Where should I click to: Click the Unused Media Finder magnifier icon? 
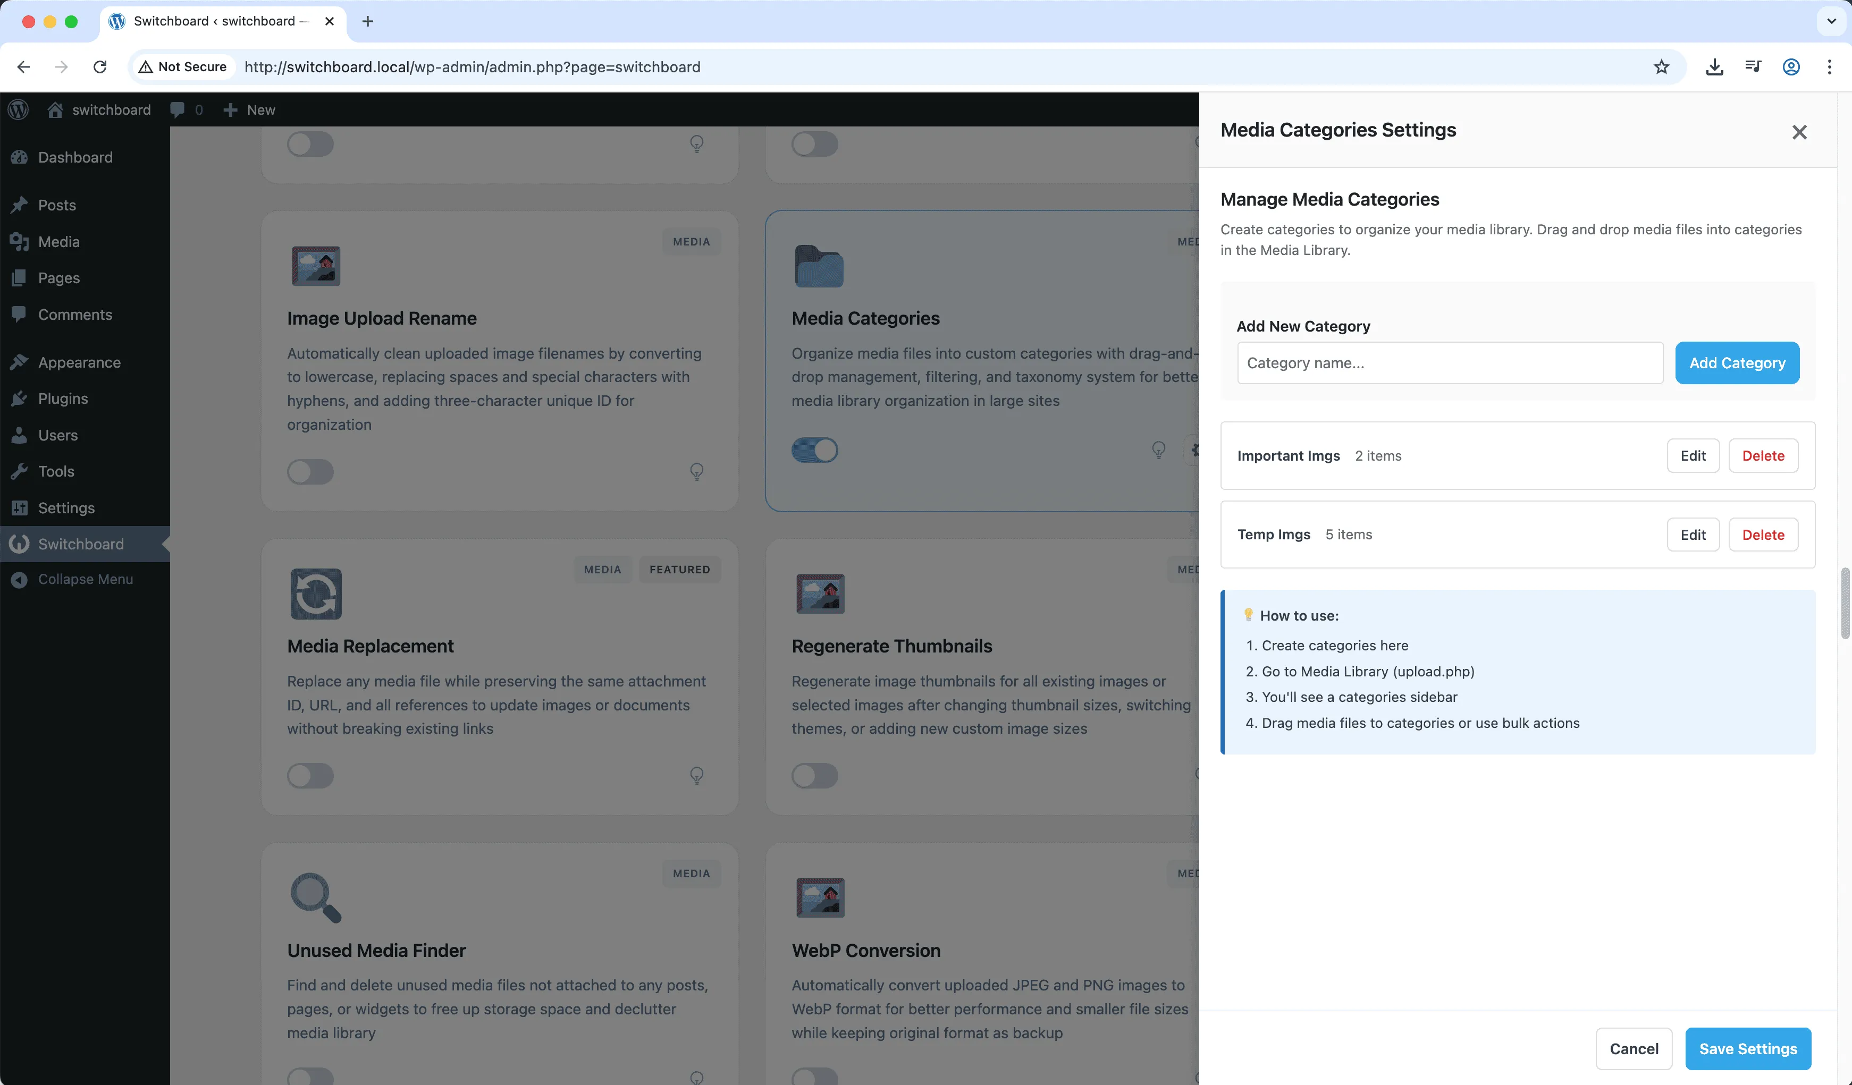click(316, 897)
